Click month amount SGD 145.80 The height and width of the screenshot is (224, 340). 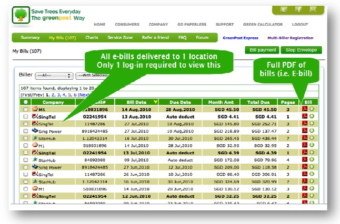point(226,124)
